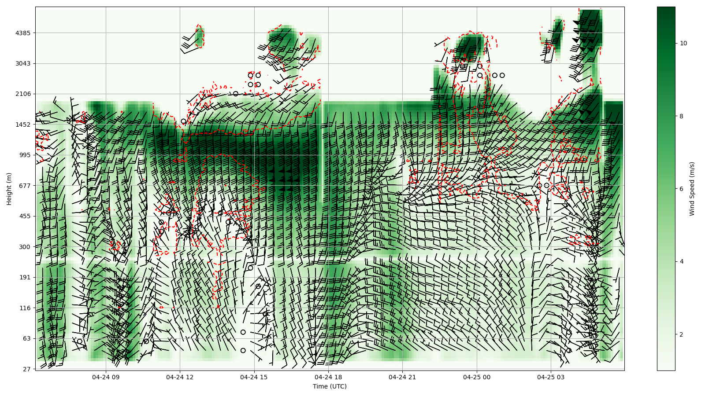Select the 04-25 03 time tick label
The width and height of the screenshot is (705, 396).
(x=551, y=377)
